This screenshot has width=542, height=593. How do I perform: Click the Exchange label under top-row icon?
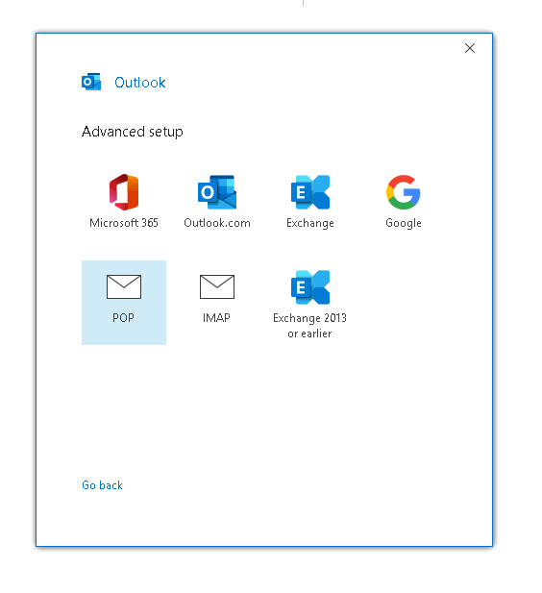[x=310, y=223]
